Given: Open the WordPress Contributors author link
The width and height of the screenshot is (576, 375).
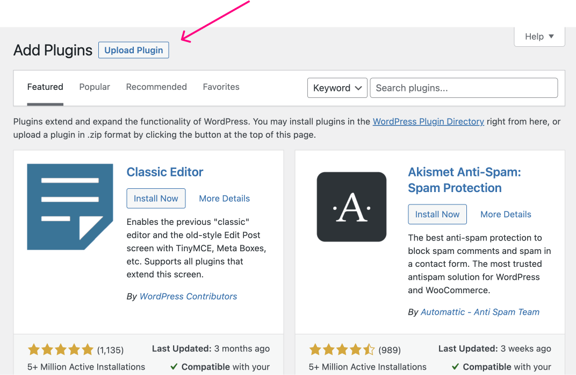Looking at the screenshot, I should (x=188, y=296).
